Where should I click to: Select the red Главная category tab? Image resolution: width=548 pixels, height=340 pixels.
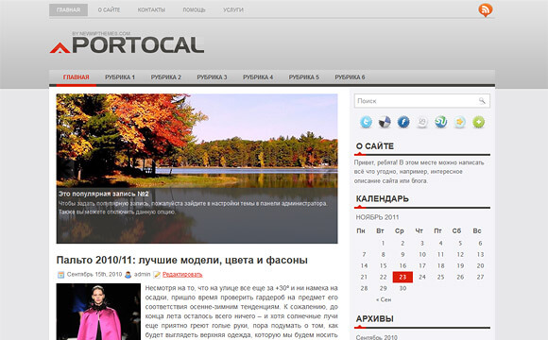point(76,77)
